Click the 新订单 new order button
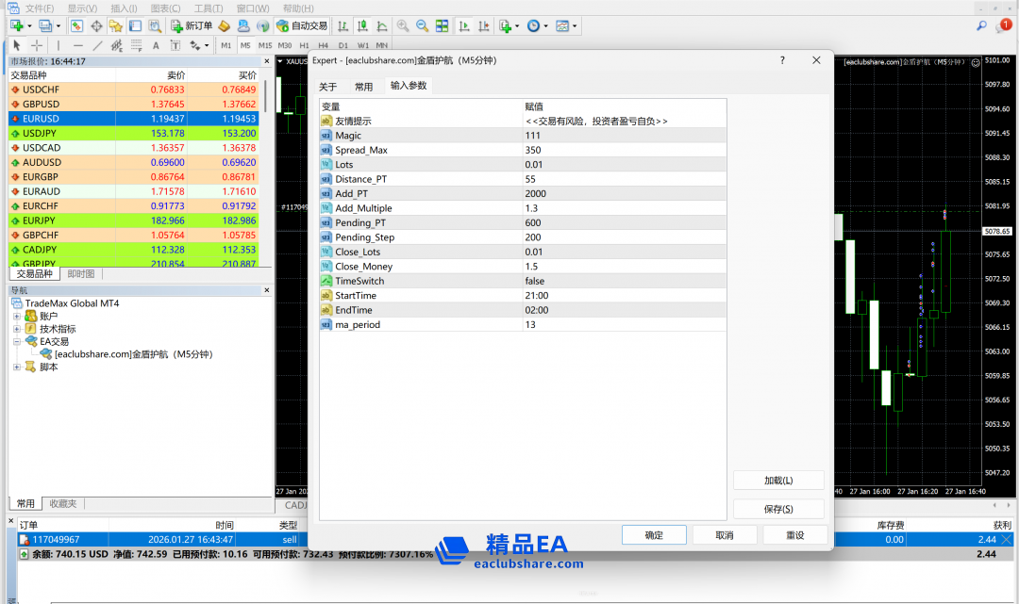This screenshot has height=604, width=1019. click(192, 26)
